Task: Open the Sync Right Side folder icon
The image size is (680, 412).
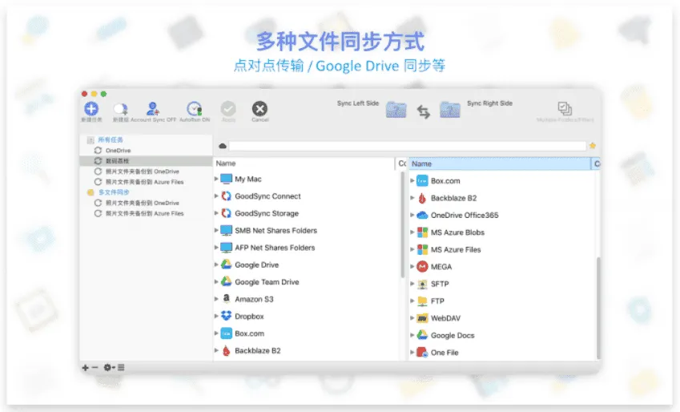Action: (450, 110)
